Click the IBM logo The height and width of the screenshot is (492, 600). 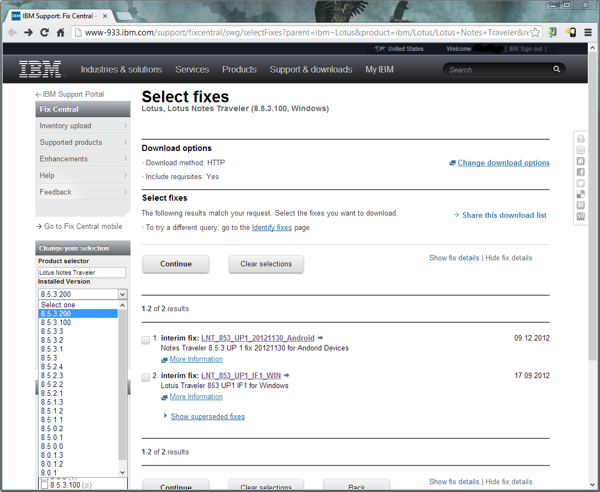pyautogui.click(x=40, y=69)
